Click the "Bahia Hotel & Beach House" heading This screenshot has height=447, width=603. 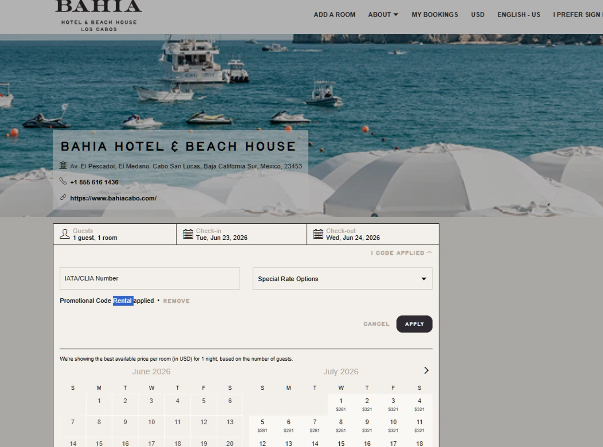coord(178,147)
